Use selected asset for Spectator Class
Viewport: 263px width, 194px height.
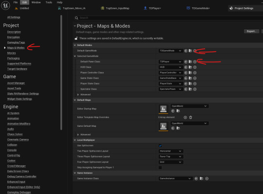pos(186,89)
